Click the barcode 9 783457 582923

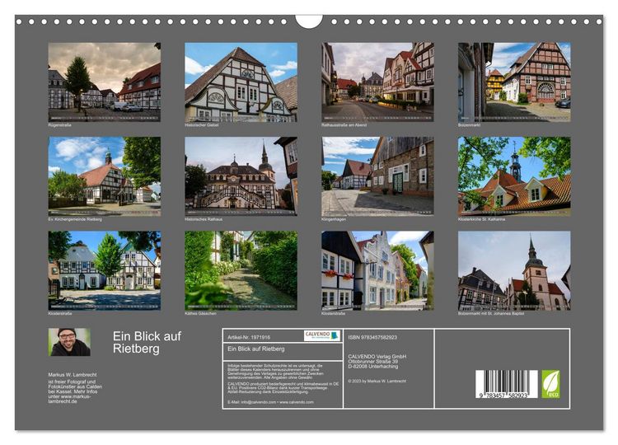507,384
